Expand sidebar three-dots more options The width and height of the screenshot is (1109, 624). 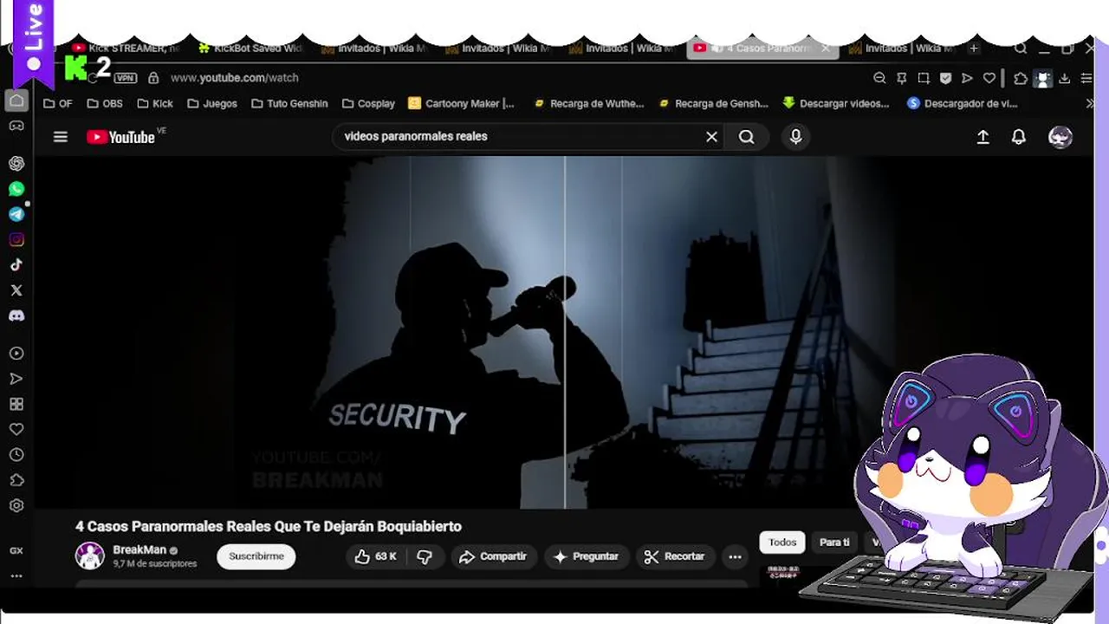pyautogui.click(x=16, y=575)
